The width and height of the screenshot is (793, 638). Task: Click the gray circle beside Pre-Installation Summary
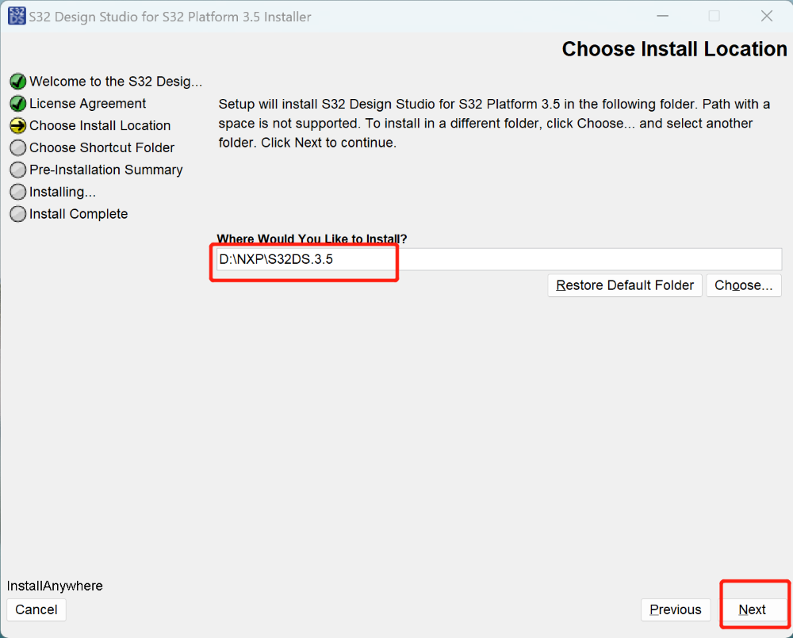[17, 170]
